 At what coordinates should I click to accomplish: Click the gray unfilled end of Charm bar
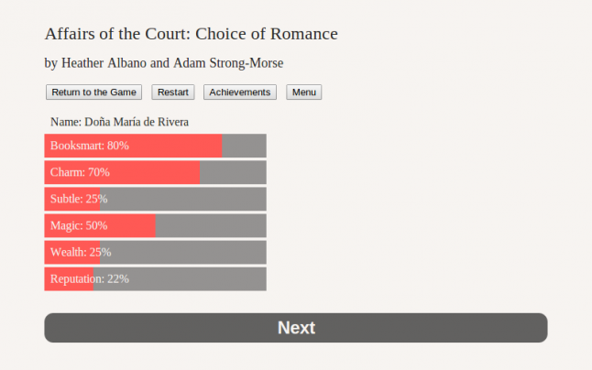(x=234, y=172)
